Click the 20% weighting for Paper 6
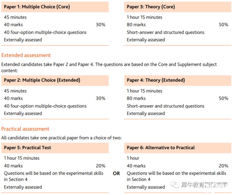Viewport: 235px width, 195px height. pos(223,166)
